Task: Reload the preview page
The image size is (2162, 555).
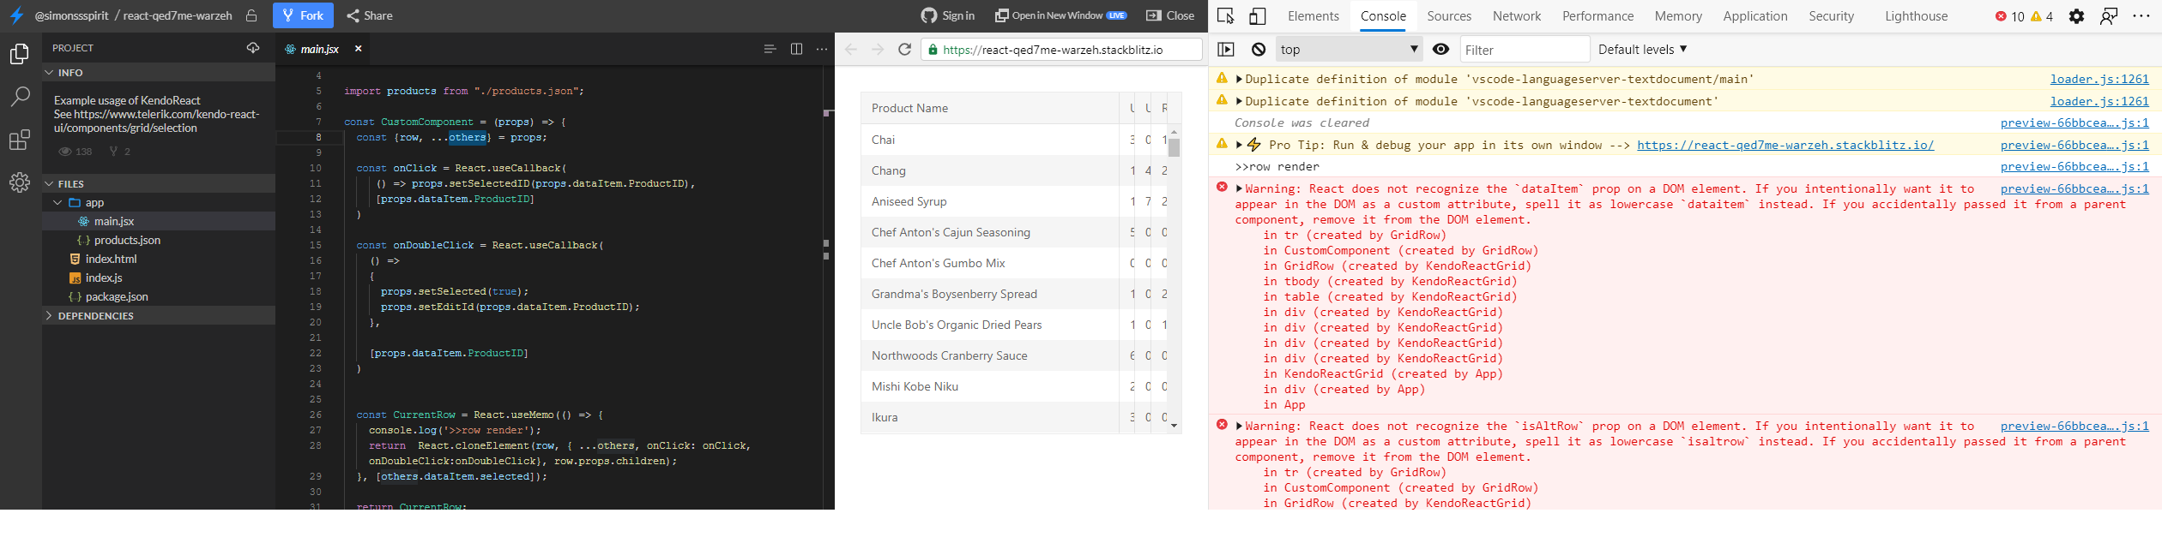Action: pyautogui.click(x=904, y=50)
